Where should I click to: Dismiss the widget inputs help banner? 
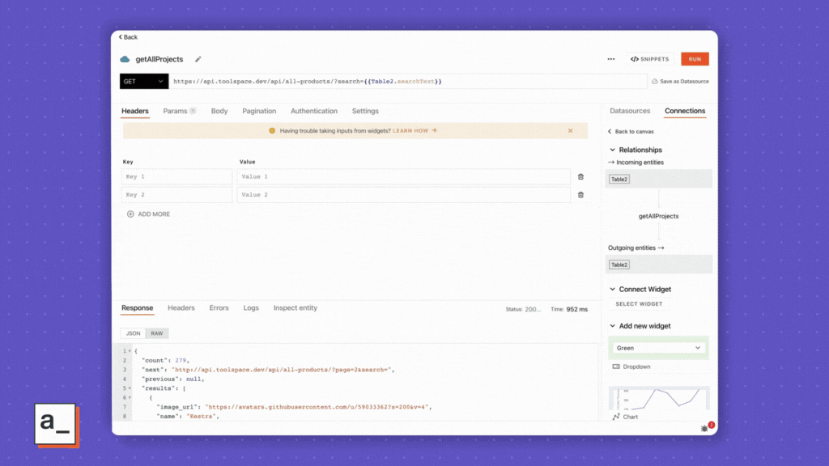(x=570, y=130)
